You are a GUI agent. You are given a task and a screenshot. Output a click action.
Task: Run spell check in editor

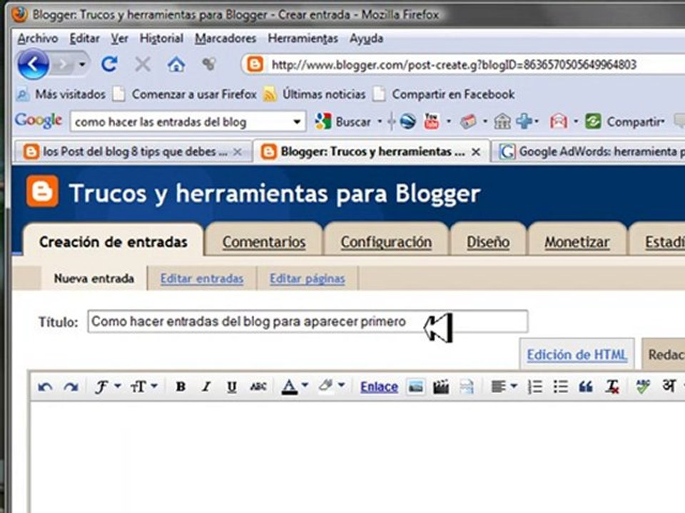click(643, 386)
